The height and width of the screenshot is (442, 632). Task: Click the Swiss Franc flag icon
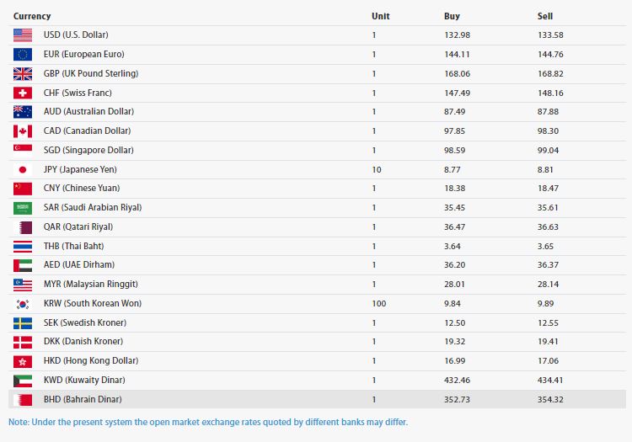pos(23,93)
